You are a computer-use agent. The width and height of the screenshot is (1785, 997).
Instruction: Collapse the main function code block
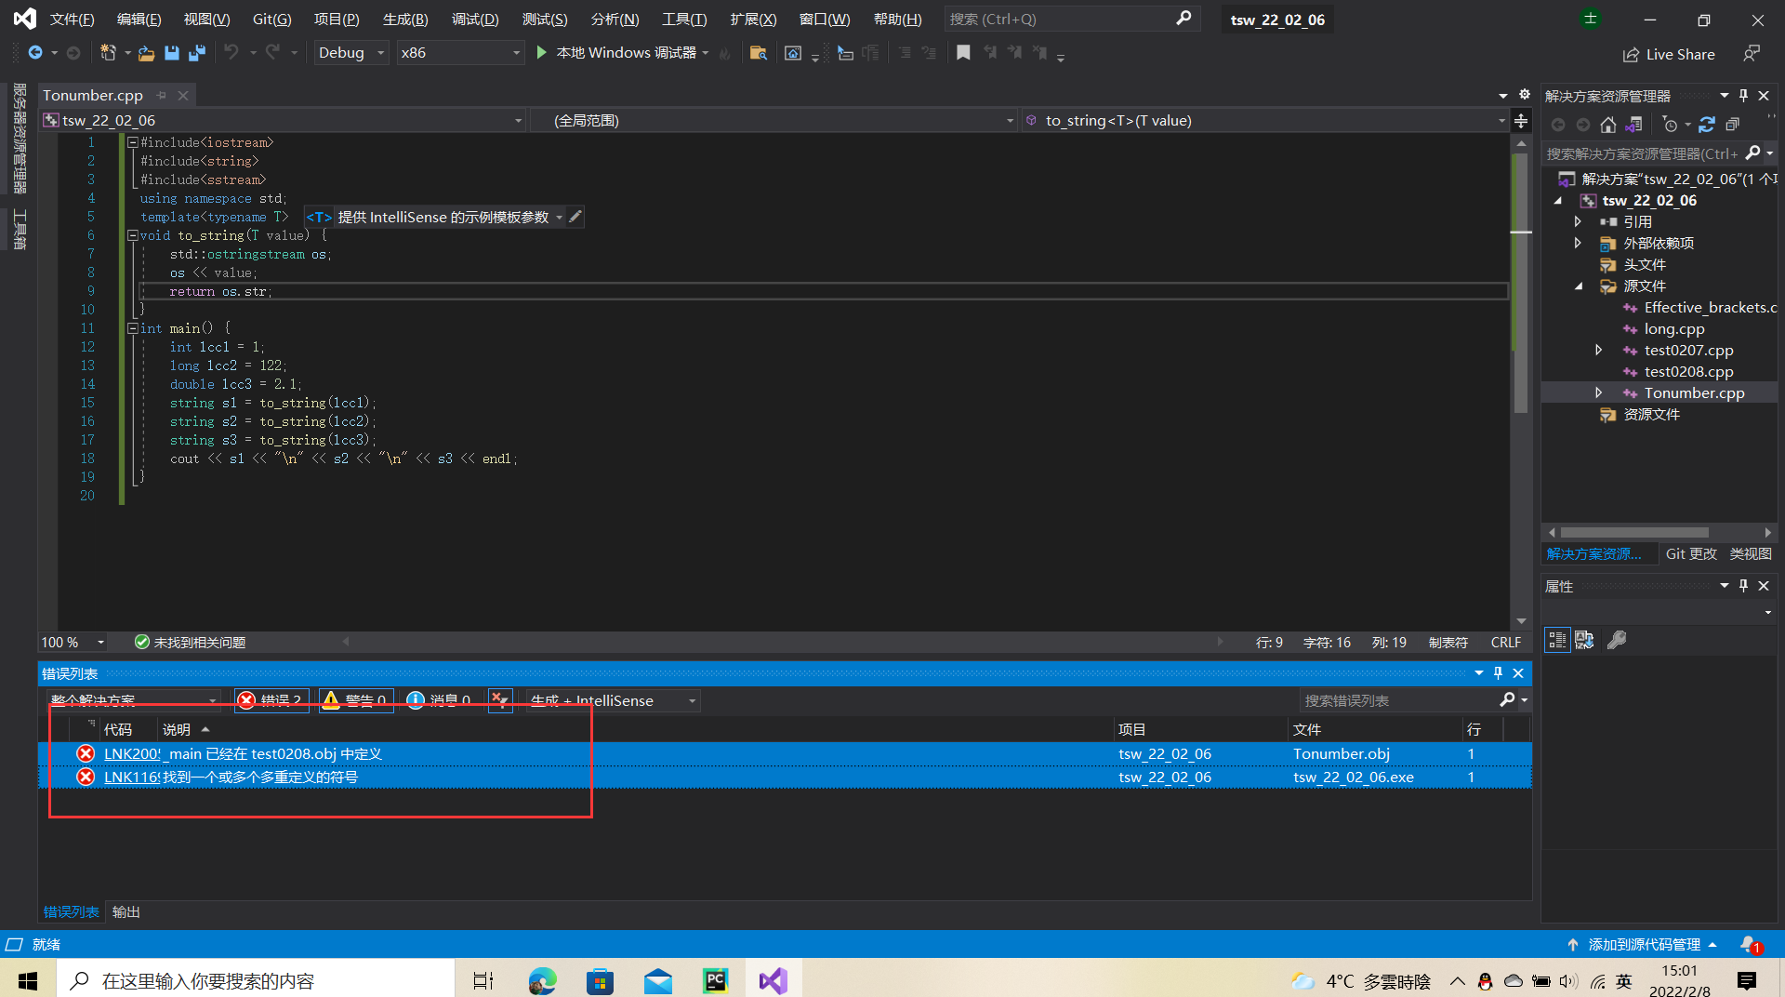click(x=132, y=328)
